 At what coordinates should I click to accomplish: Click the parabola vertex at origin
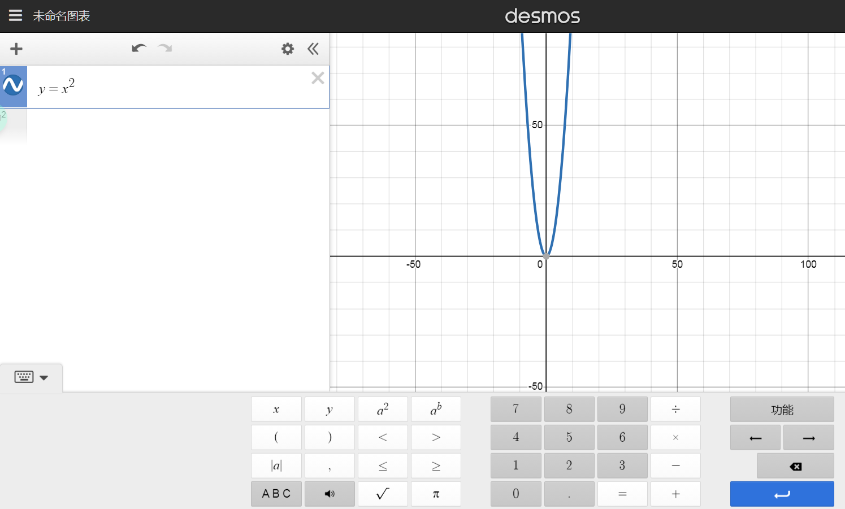click(x=546, y=256)
